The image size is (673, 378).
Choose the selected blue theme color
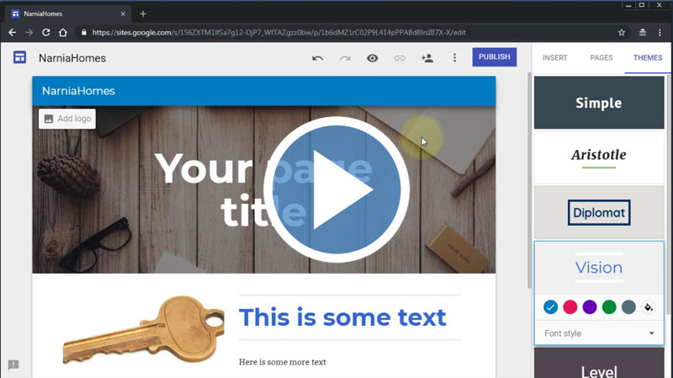pyautogui.click(x=550, y=307)
